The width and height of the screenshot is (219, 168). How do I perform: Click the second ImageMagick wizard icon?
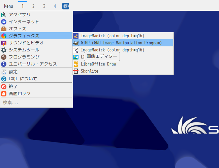pyautogui.click(x=76, y=50)
